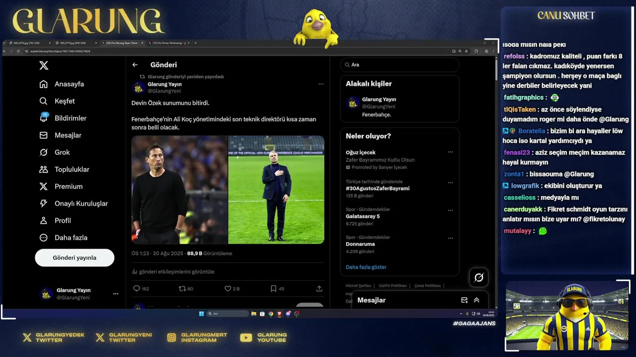Screen dimensions: 636x357
Task: Show hidden system tray icons
Action: (x=461, y=313)
